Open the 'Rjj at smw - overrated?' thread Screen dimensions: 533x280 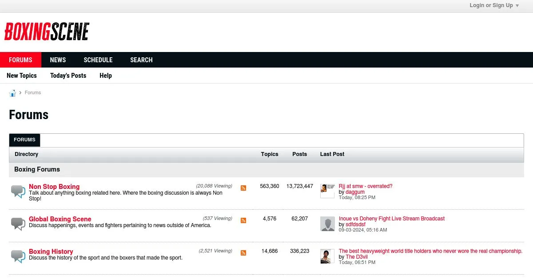click(365, 186)
